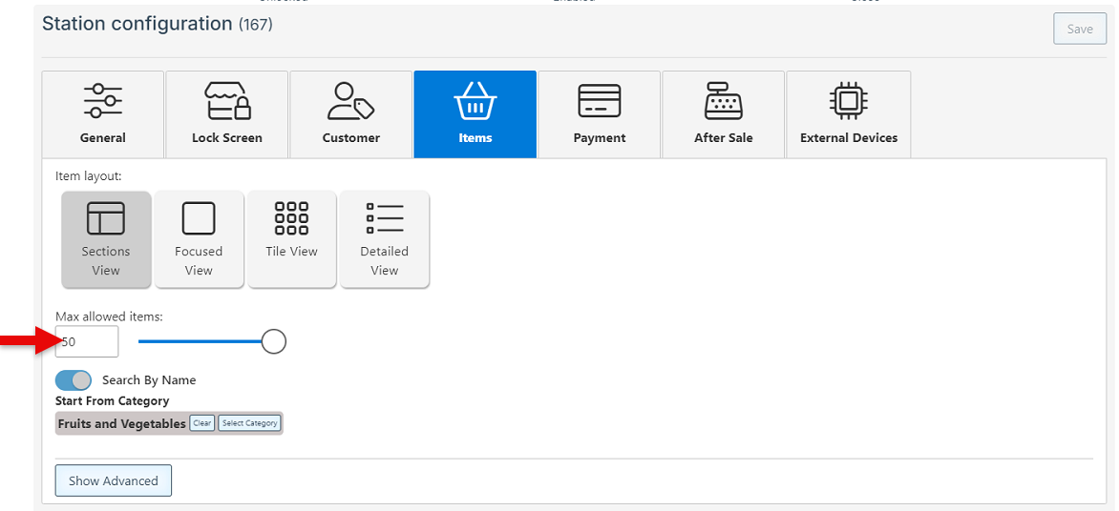Select the Items basket tab

475,114
